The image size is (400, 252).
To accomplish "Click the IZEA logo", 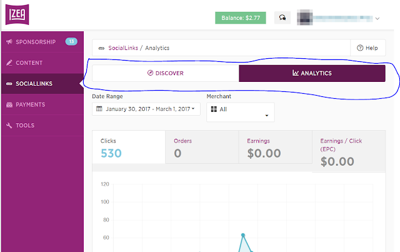I will (x=17, y=14).
